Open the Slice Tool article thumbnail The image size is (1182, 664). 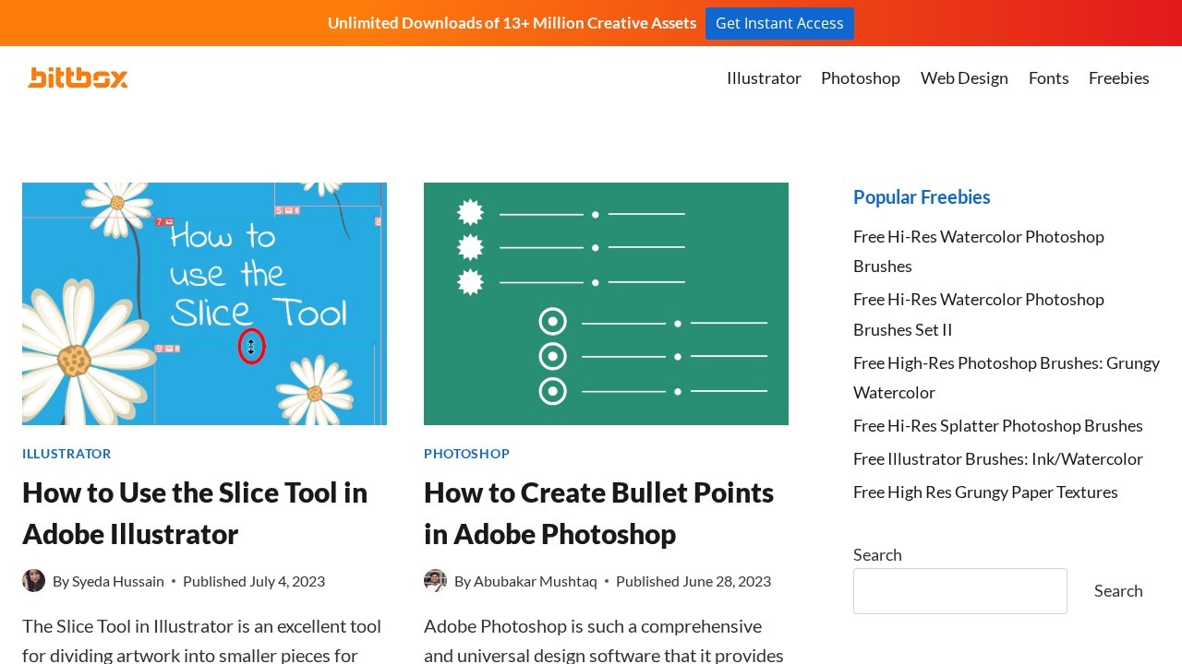204,303
